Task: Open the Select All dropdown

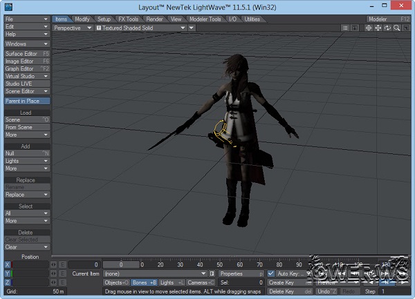Action: 27,213
